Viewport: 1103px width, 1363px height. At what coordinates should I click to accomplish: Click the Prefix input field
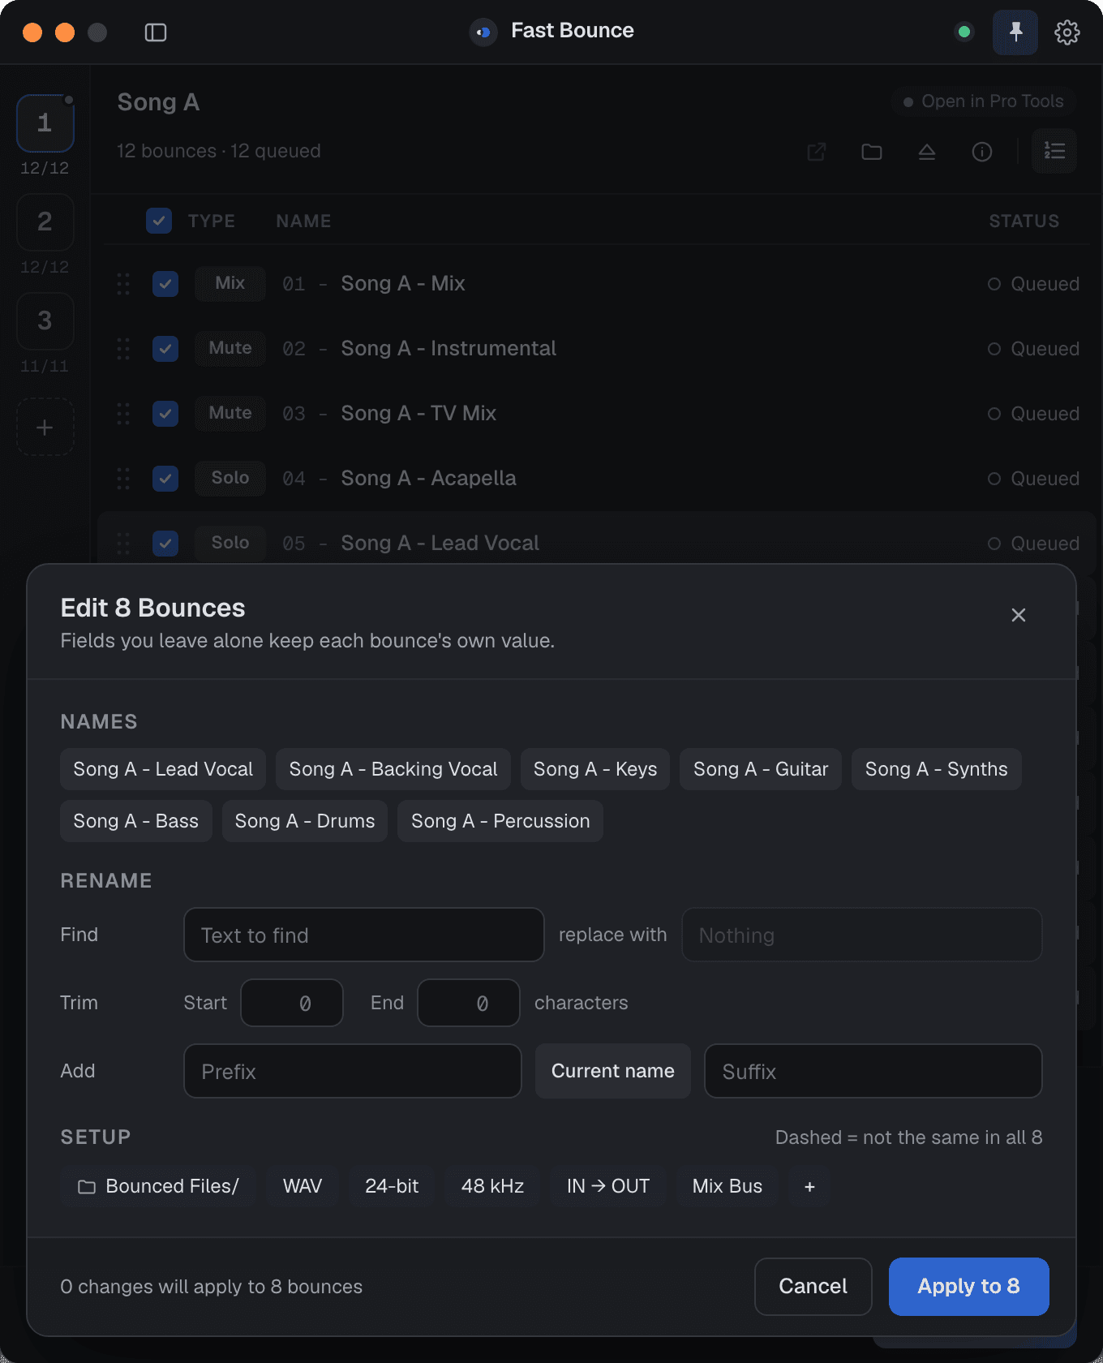tap(352, 1071)
